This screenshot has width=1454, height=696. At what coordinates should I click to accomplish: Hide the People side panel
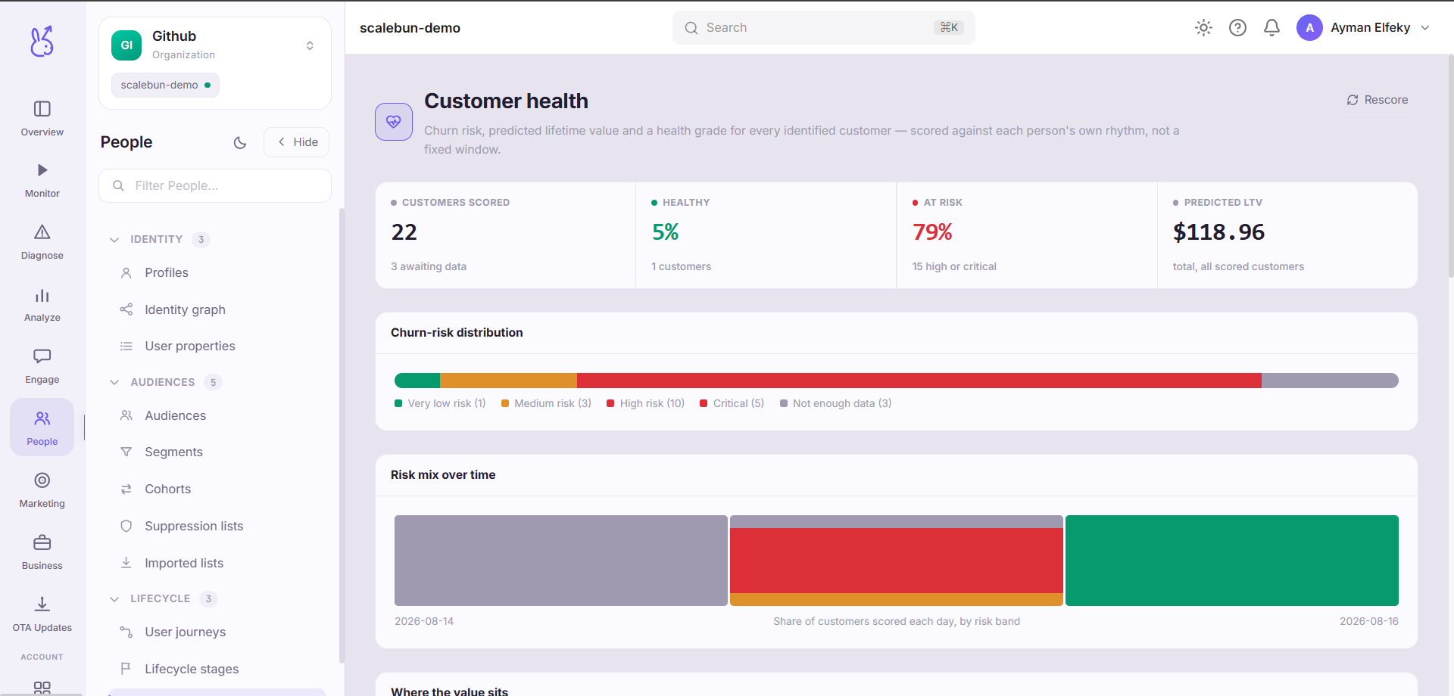click(x=297, y=142)
